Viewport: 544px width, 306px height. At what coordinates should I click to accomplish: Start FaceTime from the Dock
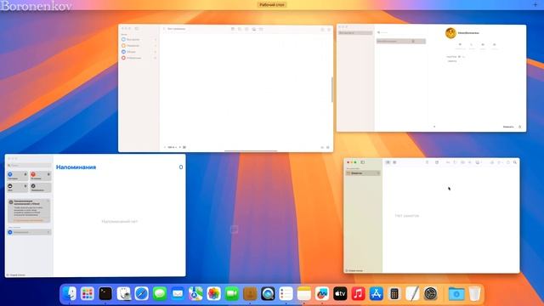[x=232, y=294]
